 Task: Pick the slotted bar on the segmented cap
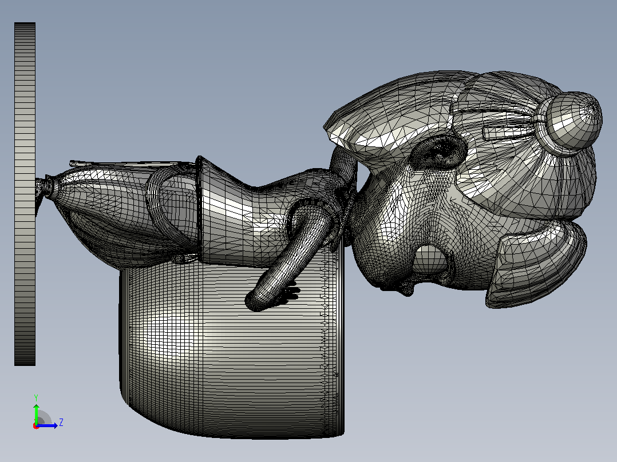(x=508, y=133)
